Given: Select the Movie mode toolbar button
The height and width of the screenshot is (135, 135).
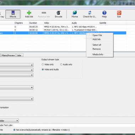Looking at the screenshot, I should click(13, 14).
